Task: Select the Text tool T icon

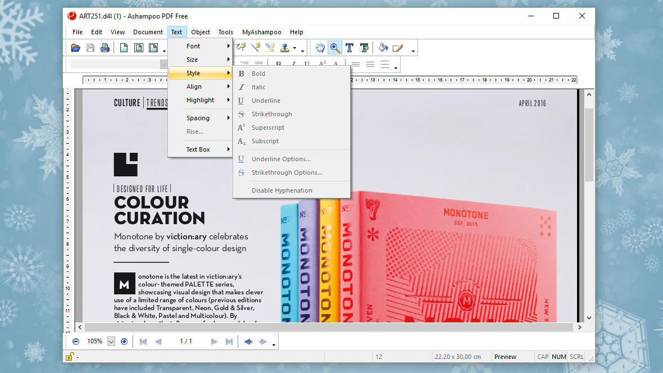Action: 349,48
